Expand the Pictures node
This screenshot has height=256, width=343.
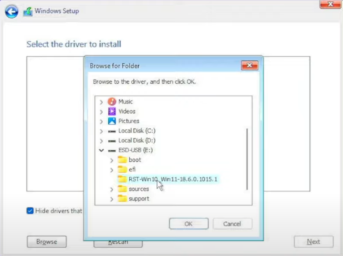click(101, 121)
